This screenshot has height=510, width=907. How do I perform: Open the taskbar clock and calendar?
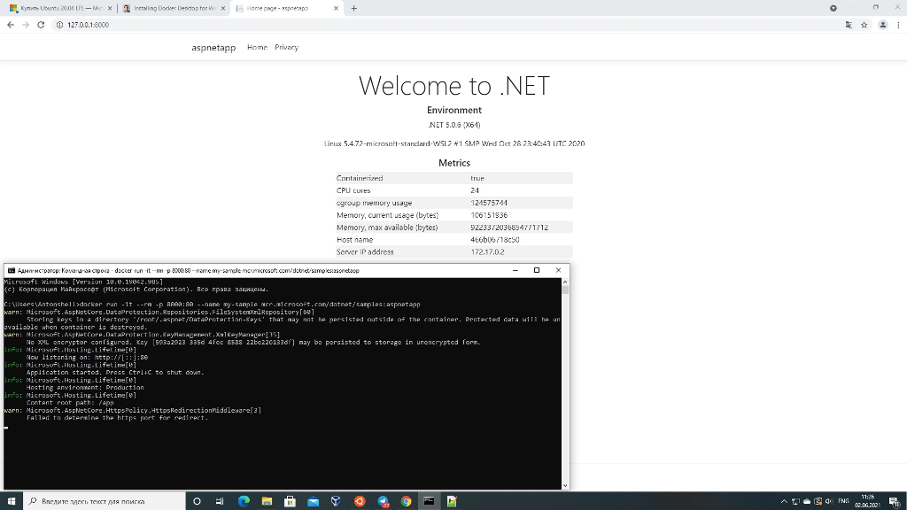(868, 501)
